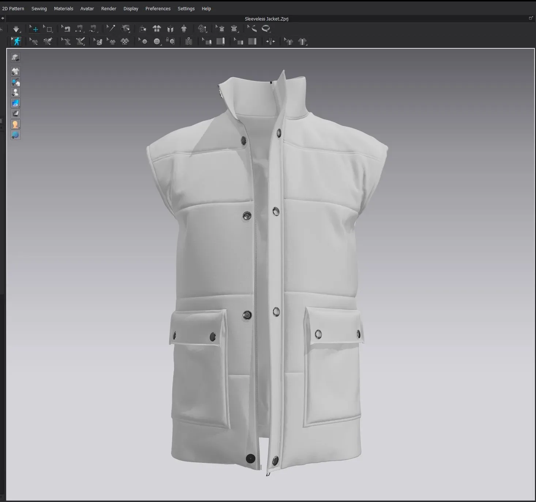Reset 2D arrangement of all patterns
Image resolution: width=536 pixels, height=502 pixels.
coord(157,29)
